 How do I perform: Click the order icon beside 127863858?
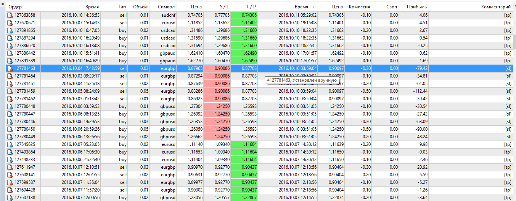[x=10, y=15]
